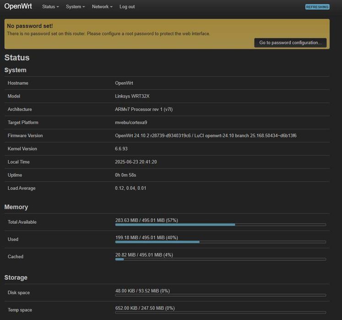Click the Used memory progress bar
342x320 pixels.
point(221,242)
